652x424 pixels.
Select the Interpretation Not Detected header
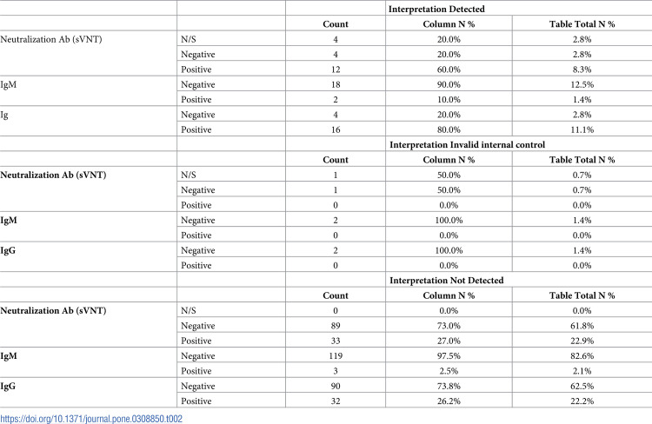(446, 280)
